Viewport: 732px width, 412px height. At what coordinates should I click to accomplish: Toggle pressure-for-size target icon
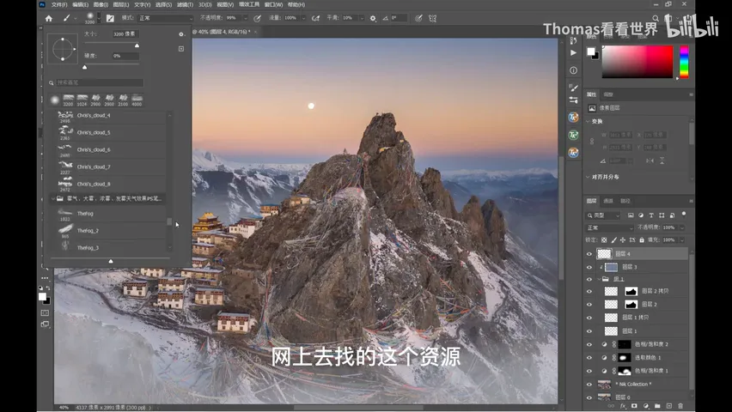418,18
